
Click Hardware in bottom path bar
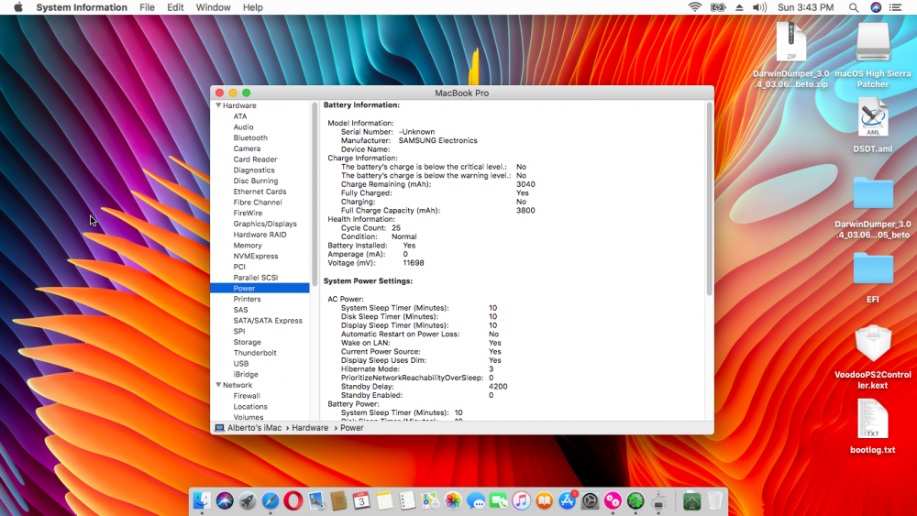[310, 428]
